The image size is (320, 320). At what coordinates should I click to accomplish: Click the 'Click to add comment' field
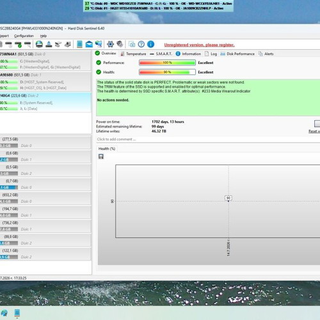tap(208, 140)
